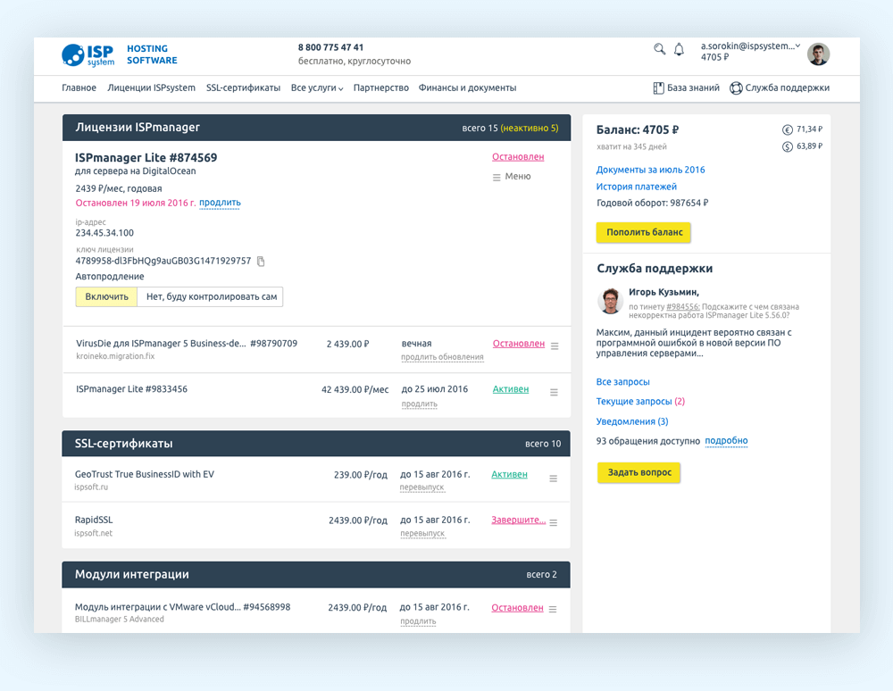Viewport: 893px width, 691px height.
Task: Open База знаний via its icon
Action: click(658, 87)
